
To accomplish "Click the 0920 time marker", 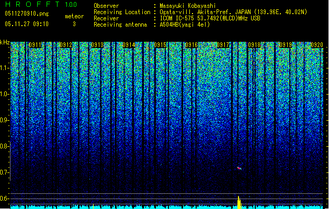I will pos(317,45).
